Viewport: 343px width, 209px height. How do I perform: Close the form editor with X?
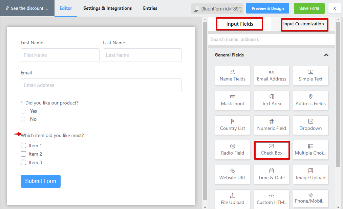335,8
